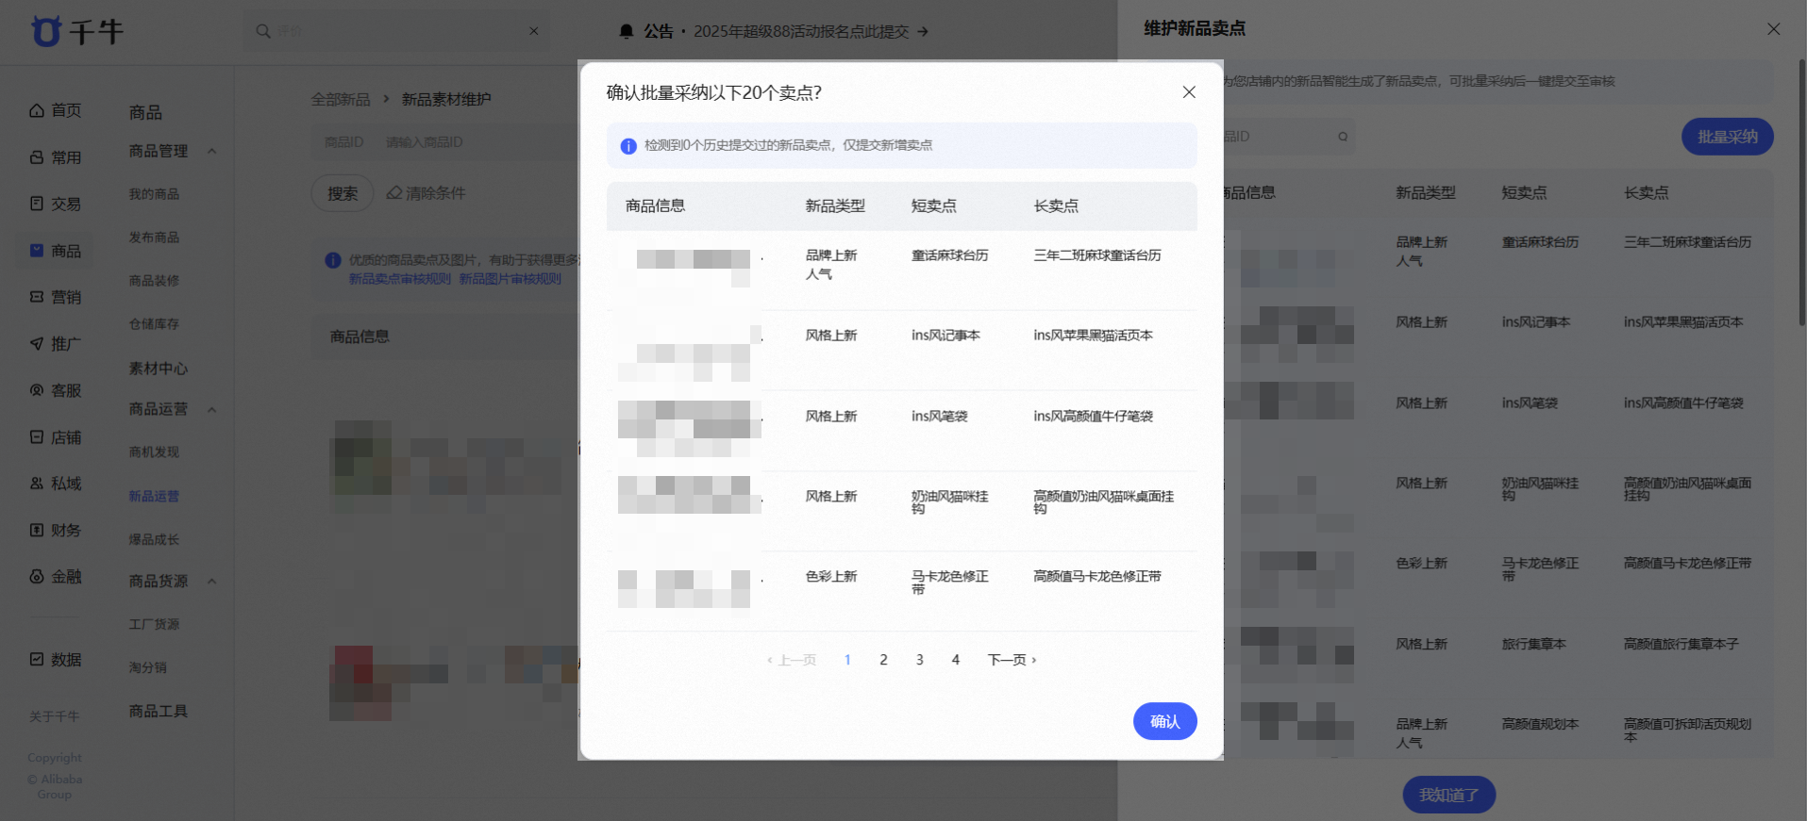
Task: Click the 批量采纳 button in side panel
Action: click(x=1728, y=137)
